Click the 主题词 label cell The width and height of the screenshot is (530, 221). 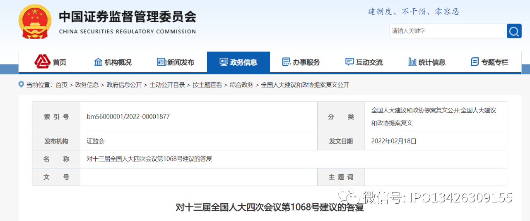point(341,177)
